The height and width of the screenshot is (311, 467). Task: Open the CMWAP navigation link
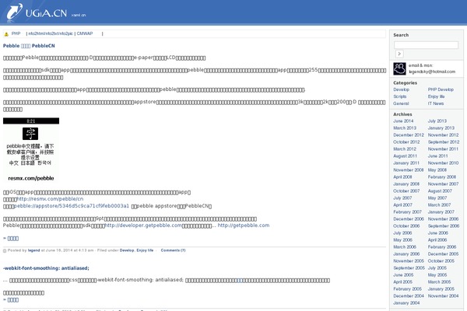tap(85, 33)
